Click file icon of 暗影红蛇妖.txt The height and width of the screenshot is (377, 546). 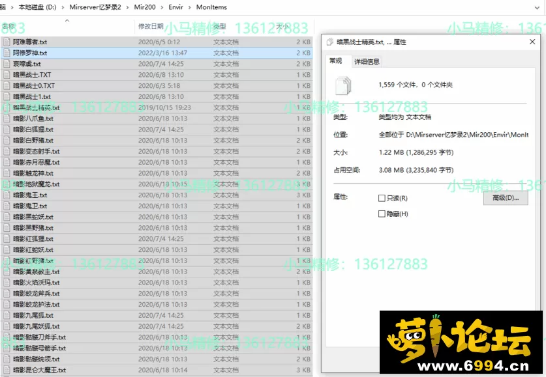(x=7, y=250)
